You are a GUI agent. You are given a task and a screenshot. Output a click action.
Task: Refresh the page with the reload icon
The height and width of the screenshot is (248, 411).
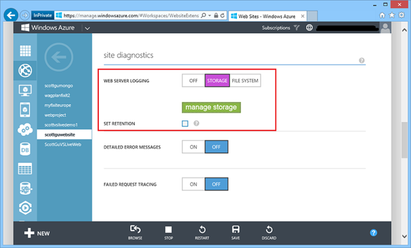click(x=223, y=15)
